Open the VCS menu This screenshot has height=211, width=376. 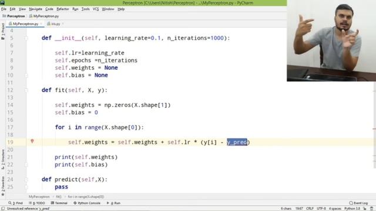coord(96,9)
